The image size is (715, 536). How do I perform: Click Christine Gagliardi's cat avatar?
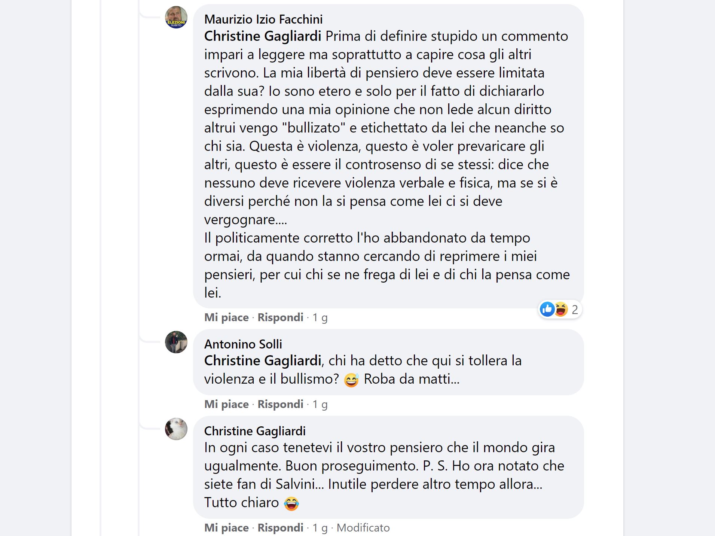pyautogui.click(x=176, y=429)
